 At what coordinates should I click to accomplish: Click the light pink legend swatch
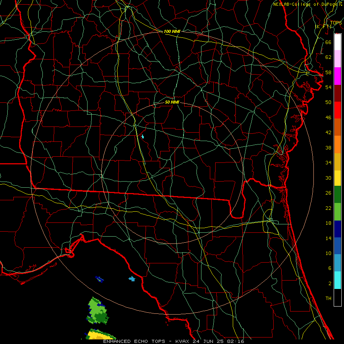click(x=338, y=58)
